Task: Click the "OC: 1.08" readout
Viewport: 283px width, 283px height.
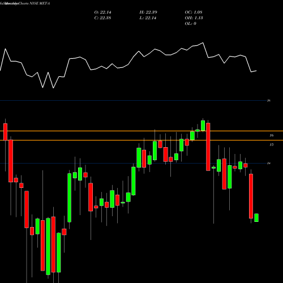Action: point(194,12)
